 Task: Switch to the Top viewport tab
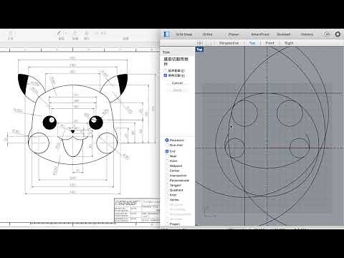252,43
